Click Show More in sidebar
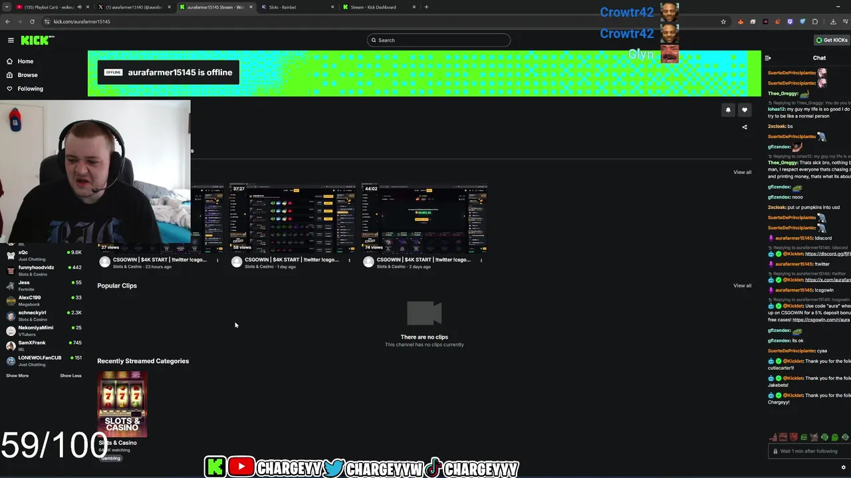 [17, 376]
